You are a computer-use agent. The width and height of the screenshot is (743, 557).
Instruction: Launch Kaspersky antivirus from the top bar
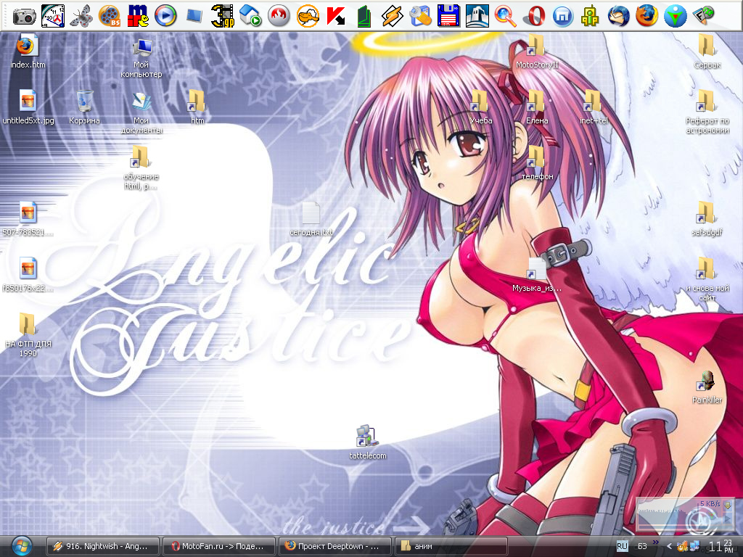click(x=336, y=17)
